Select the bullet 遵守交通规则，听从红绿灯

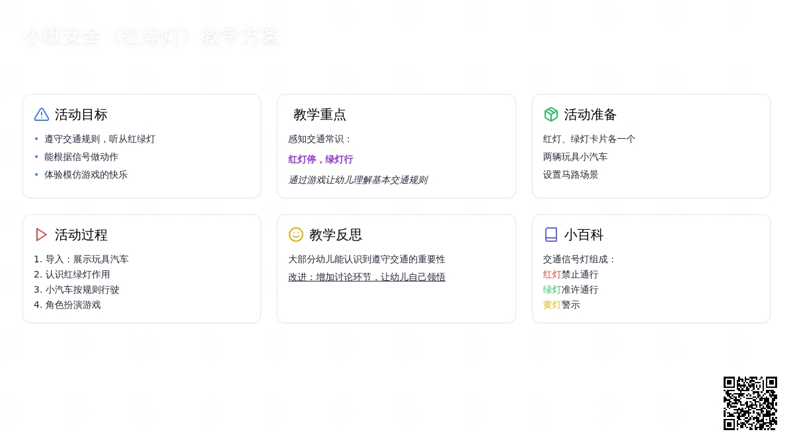coord(100,139)
